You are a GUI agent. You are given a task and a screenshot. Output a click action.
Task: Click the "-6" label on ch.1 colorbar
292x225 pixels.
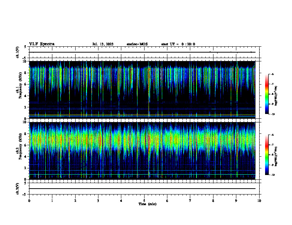tap(272, 74)
